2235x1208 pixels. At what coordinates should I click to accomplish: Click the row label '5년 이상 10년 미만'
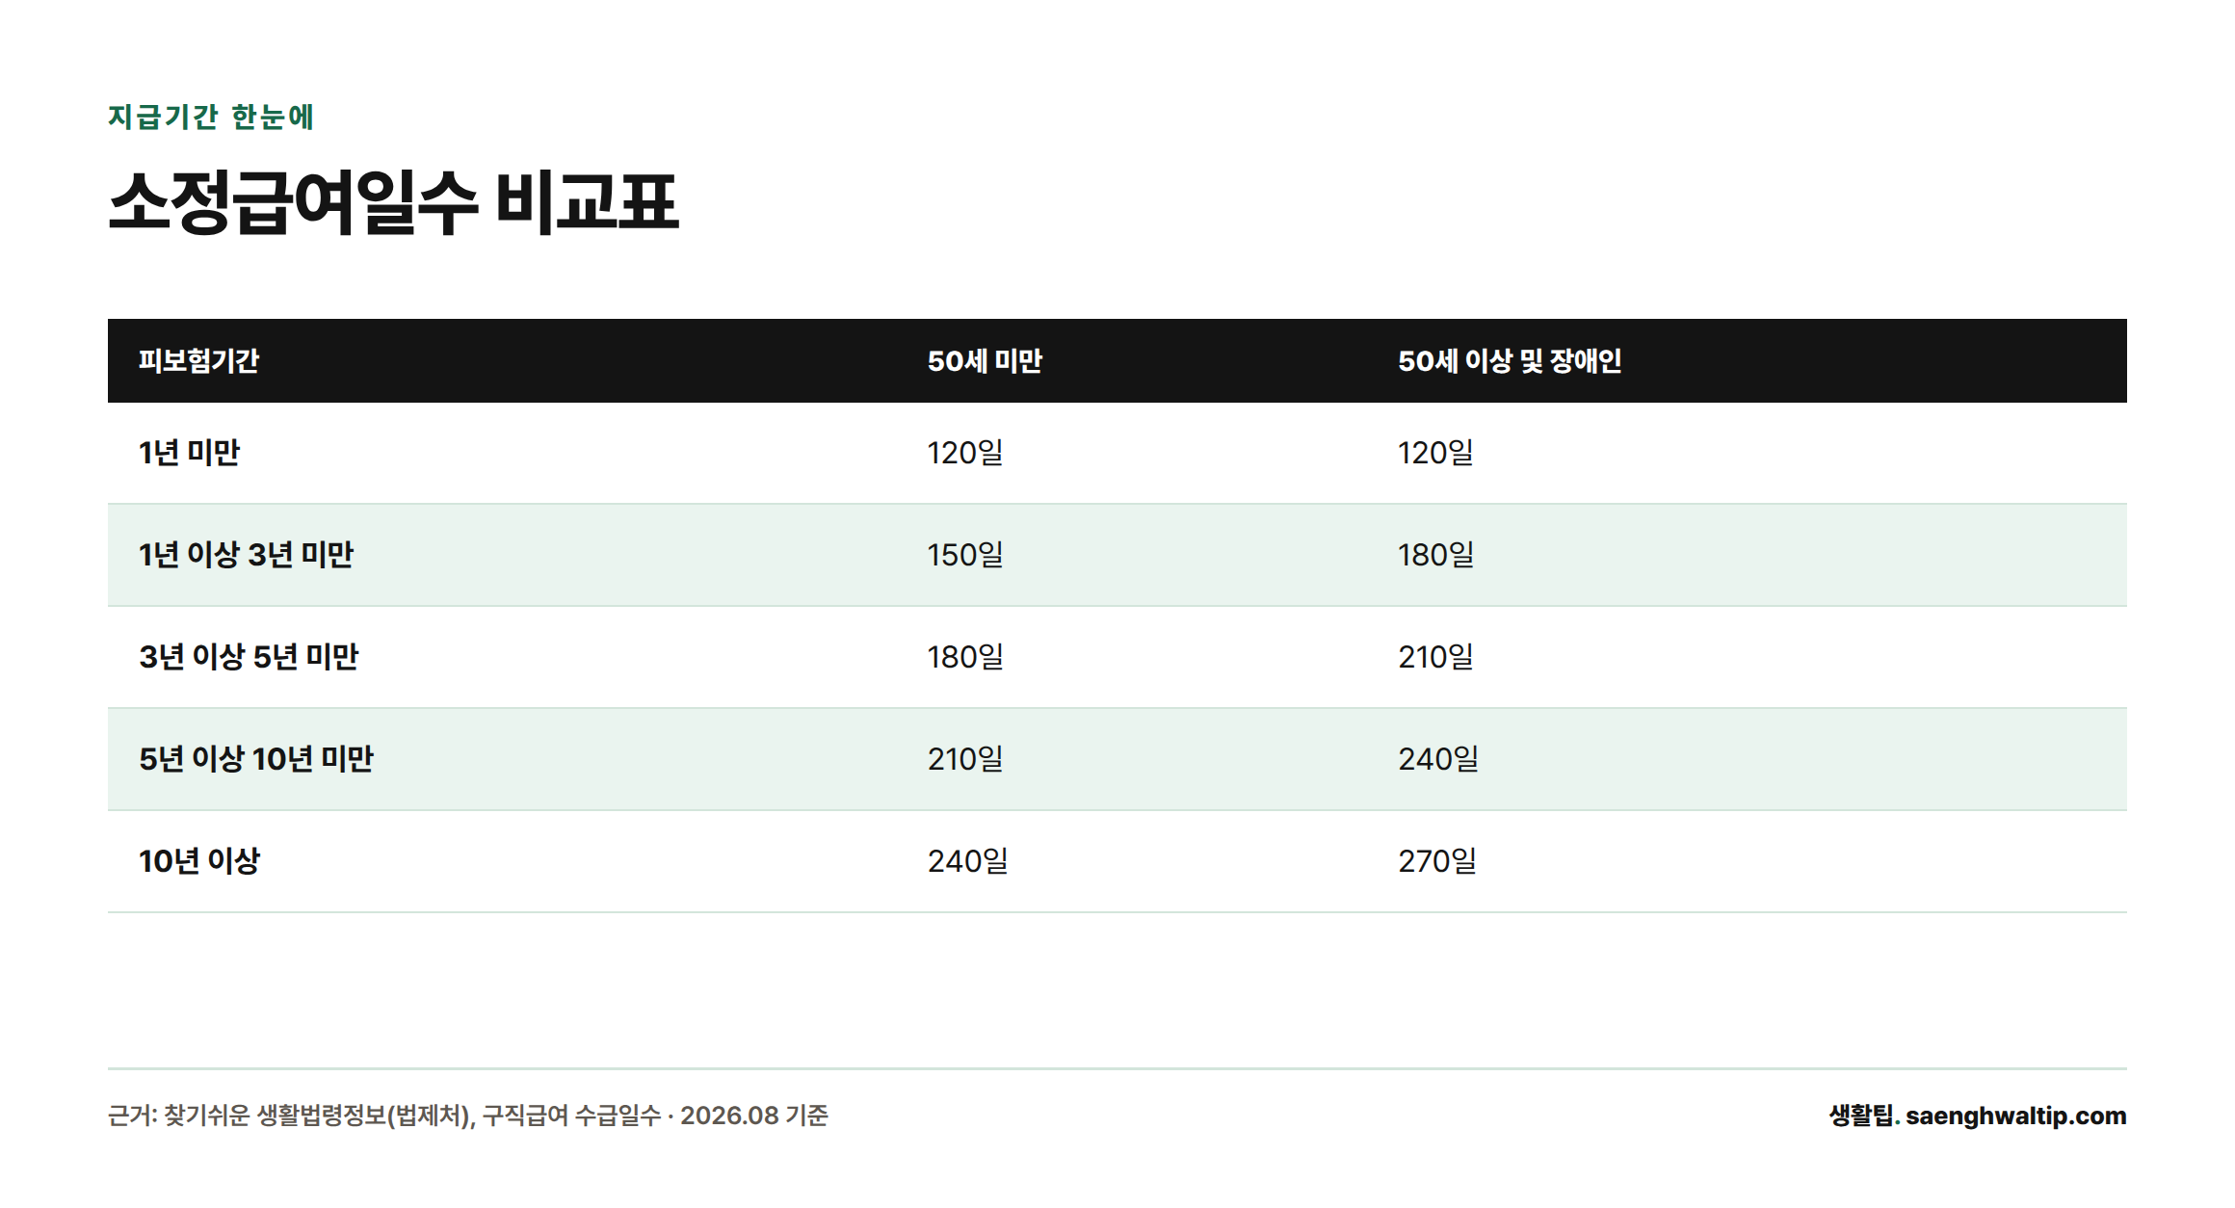click(x=255, y=759)
